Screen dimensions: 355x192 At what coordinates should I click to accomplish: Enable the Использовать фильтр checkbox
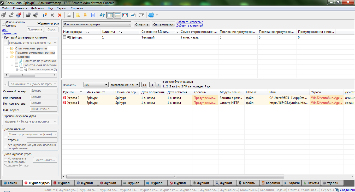pyautogui.click(x=4, y=24)
